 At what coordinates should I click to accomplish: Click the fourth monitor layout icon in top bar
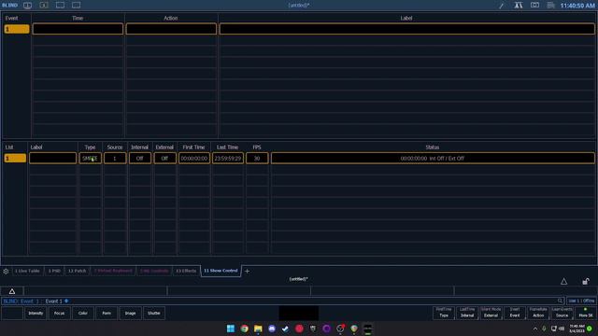[77, 6]
